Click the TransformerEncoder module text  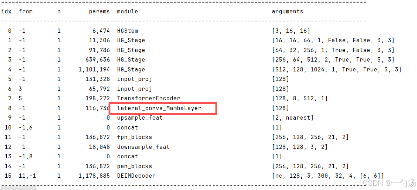(149, 99)
